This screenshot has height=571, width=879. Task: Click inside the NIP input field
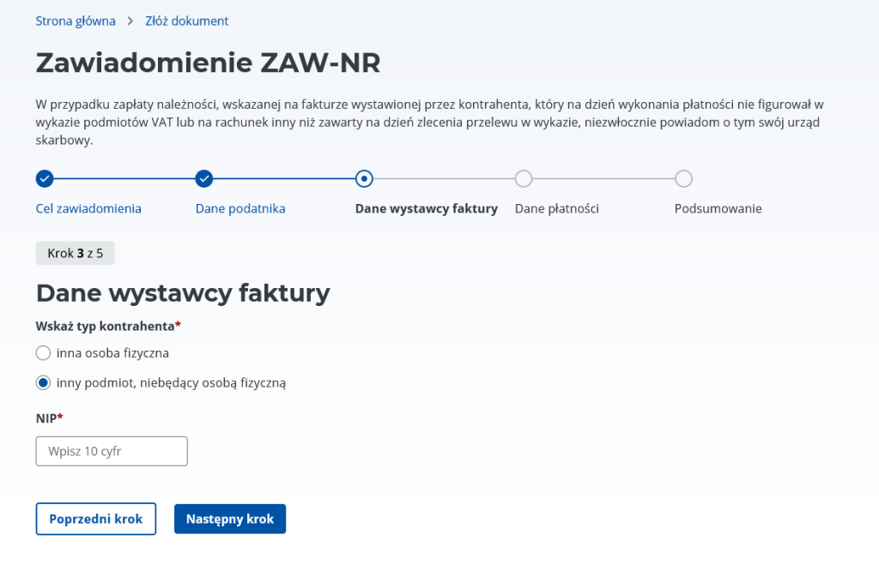coord(111,451)
